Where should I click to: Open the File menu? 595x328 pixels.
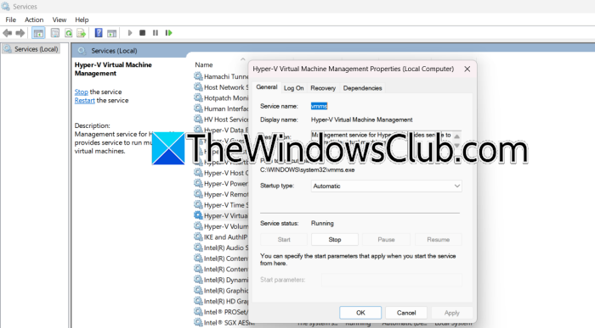[x=10, y=19]
